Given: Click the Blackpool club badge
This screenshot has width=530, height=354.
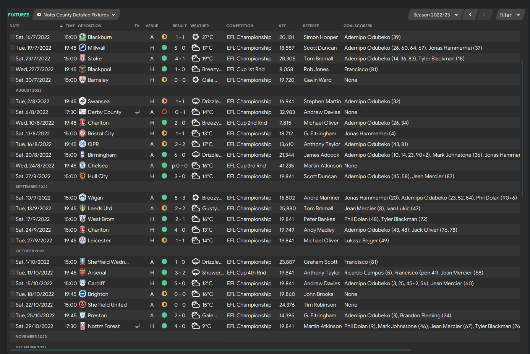Looking at the screenshot, I should 82,69.
